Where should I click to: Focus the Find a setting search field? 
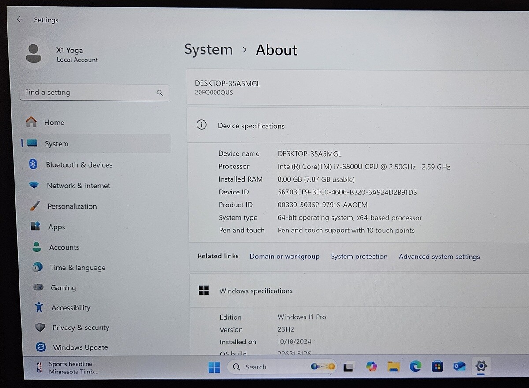click(94, 93)
